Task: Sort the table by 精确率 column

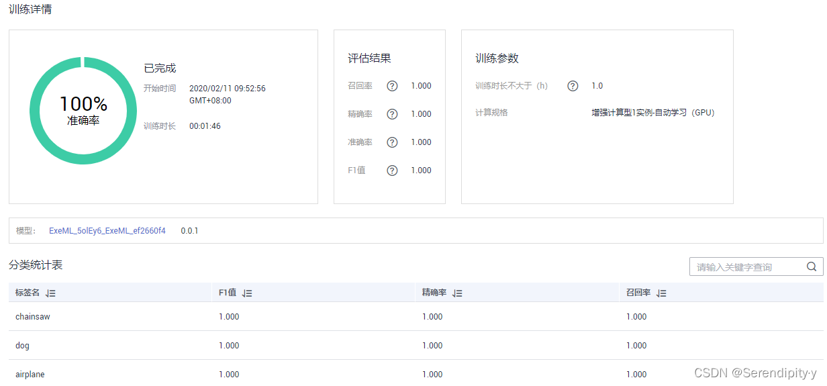Action: point(458,293)
